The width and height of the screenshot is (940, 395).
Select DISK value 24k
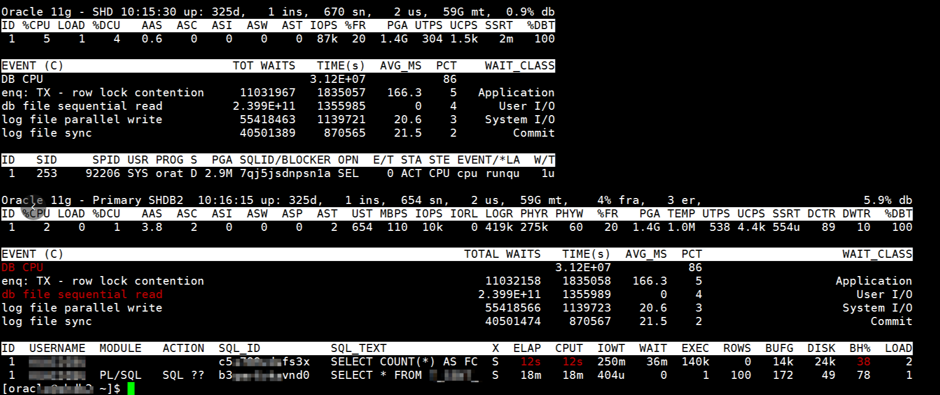[825, 362]
